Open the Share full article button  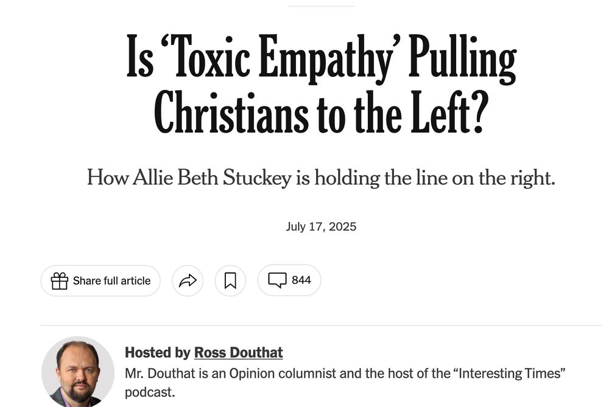click(x=100, y=280)
